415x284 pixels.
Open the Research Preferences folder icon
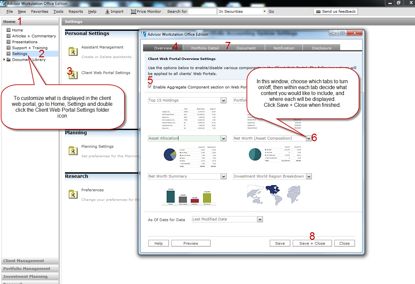pos(73,194)
